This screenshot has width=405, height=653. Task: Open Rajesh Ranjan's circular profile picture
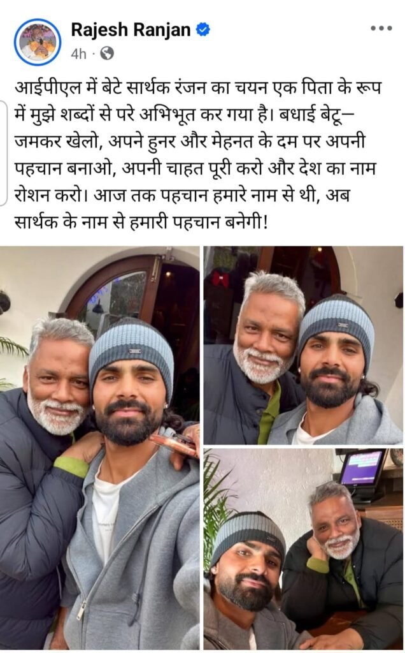coord(38,41)
